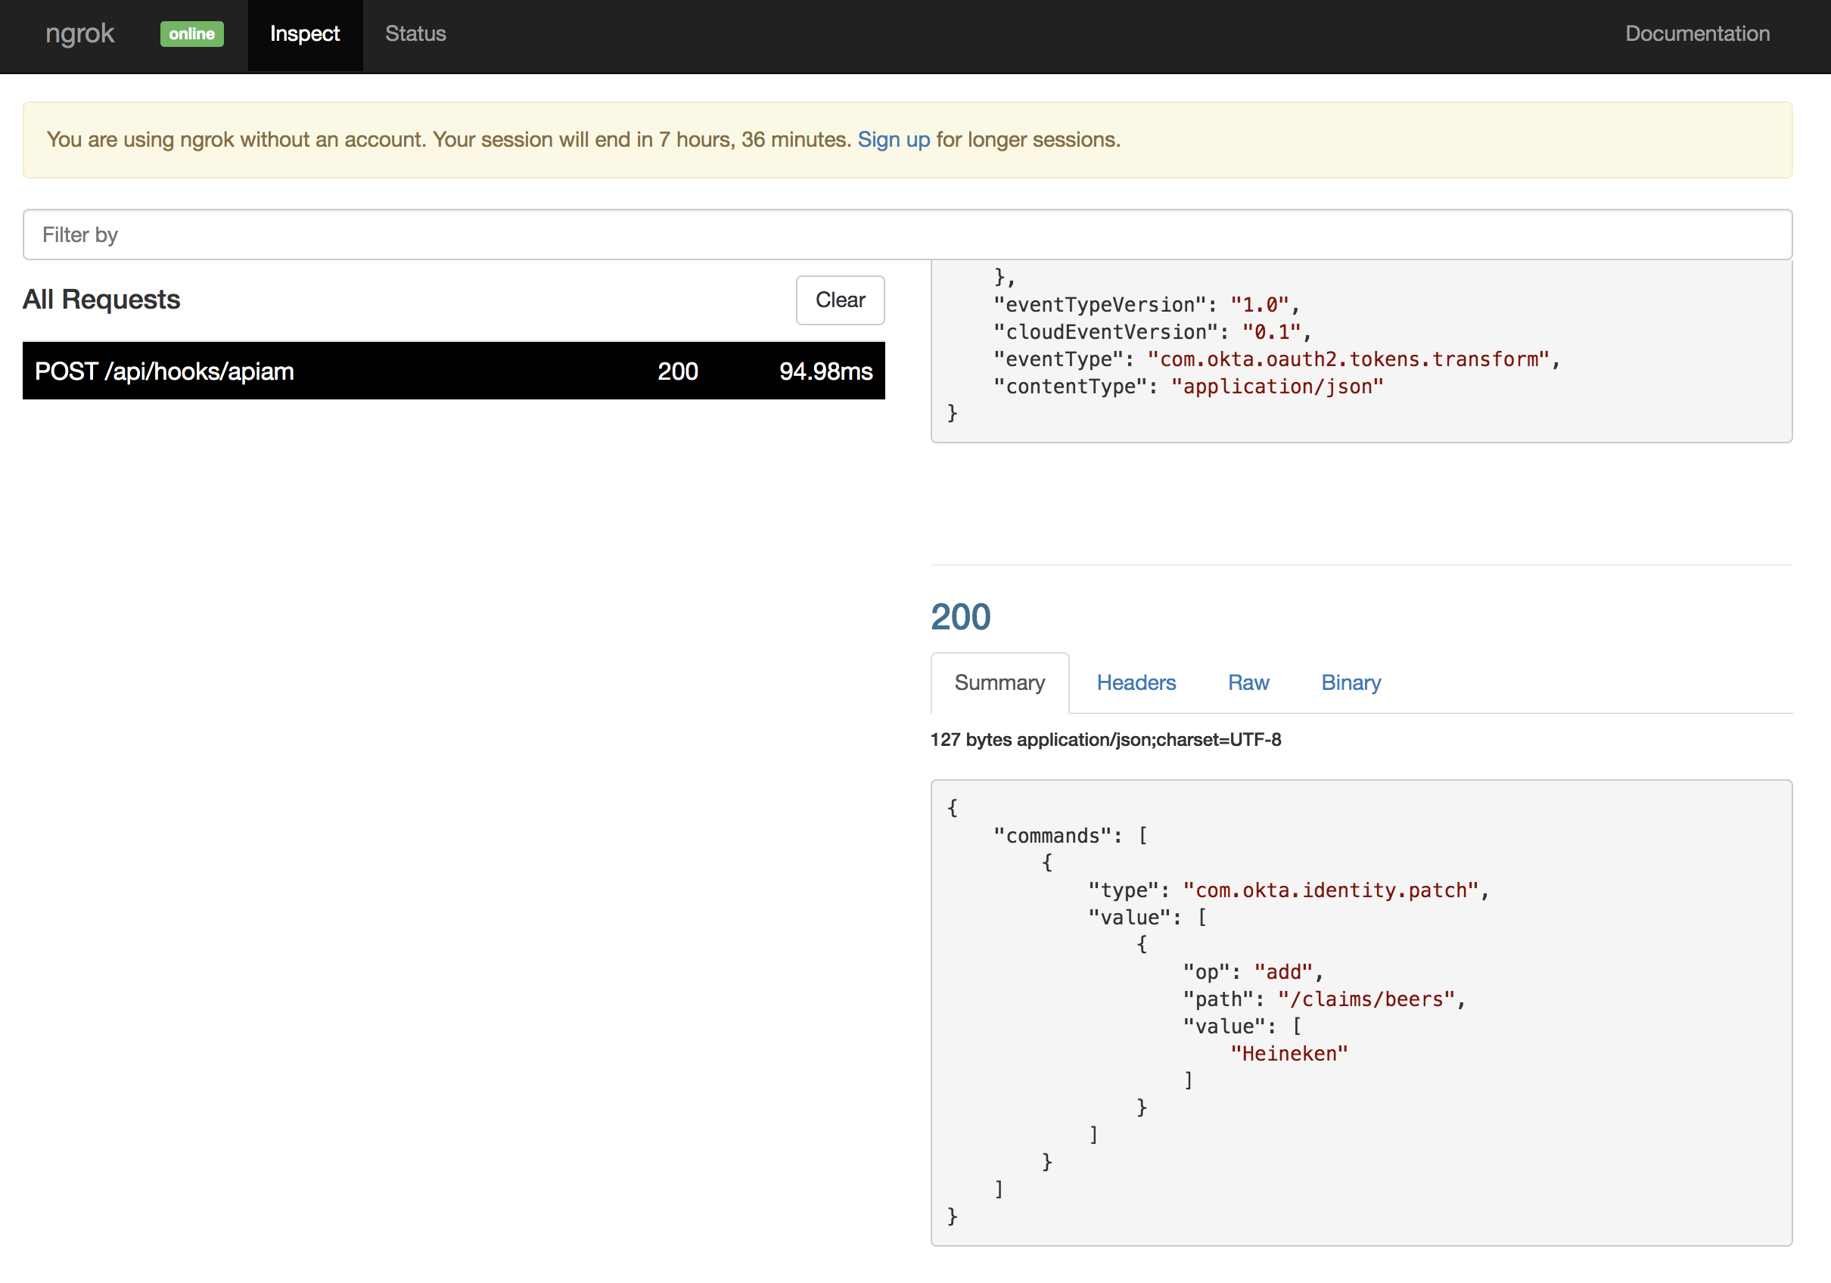Open the response Binary tab
The width and height of the screenshot is (1831, 1283).
point(1350,682)
